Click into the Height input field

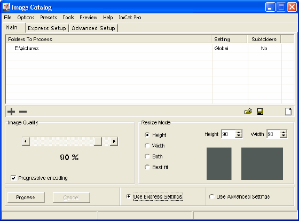coord(229,134)
